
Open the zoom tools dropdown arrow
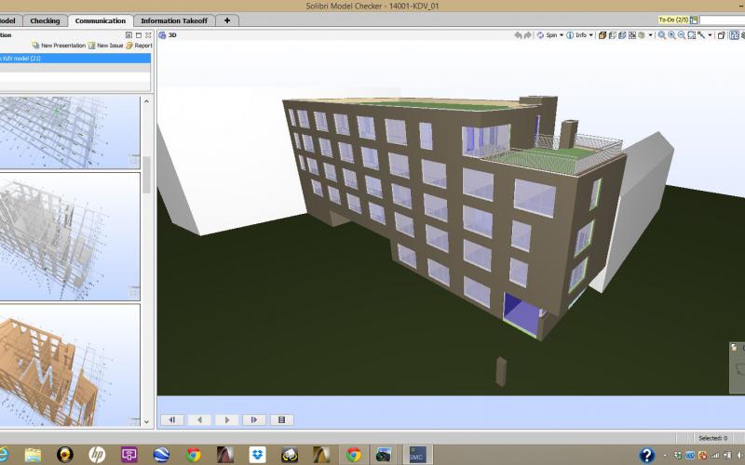coord(710,35)
